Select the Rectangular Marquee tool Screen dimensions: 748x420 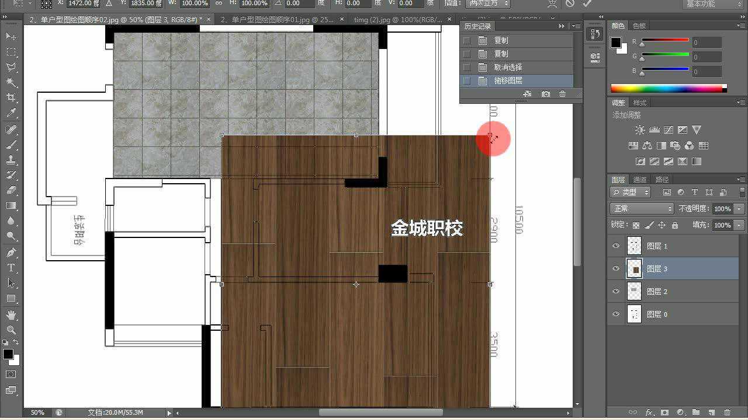click(x=11, y=52)
